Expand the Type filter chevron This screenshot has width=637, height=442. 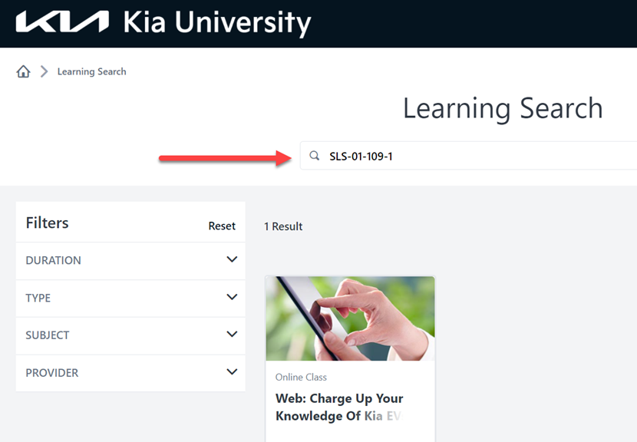click(232, 297)
